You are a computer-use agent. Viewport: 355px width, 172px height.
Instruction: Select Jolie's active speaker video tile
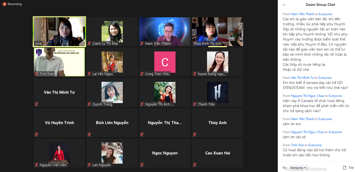tap(59, 31)
